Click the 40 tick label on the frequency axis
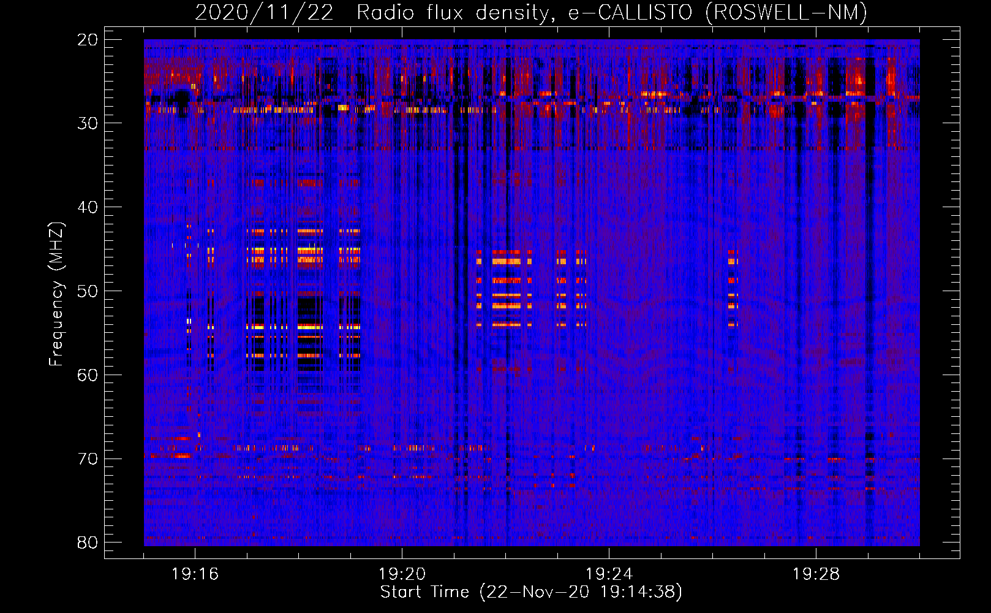Image resolution: width=991 pixels, height=613 pixels. (x=88, y=207)
